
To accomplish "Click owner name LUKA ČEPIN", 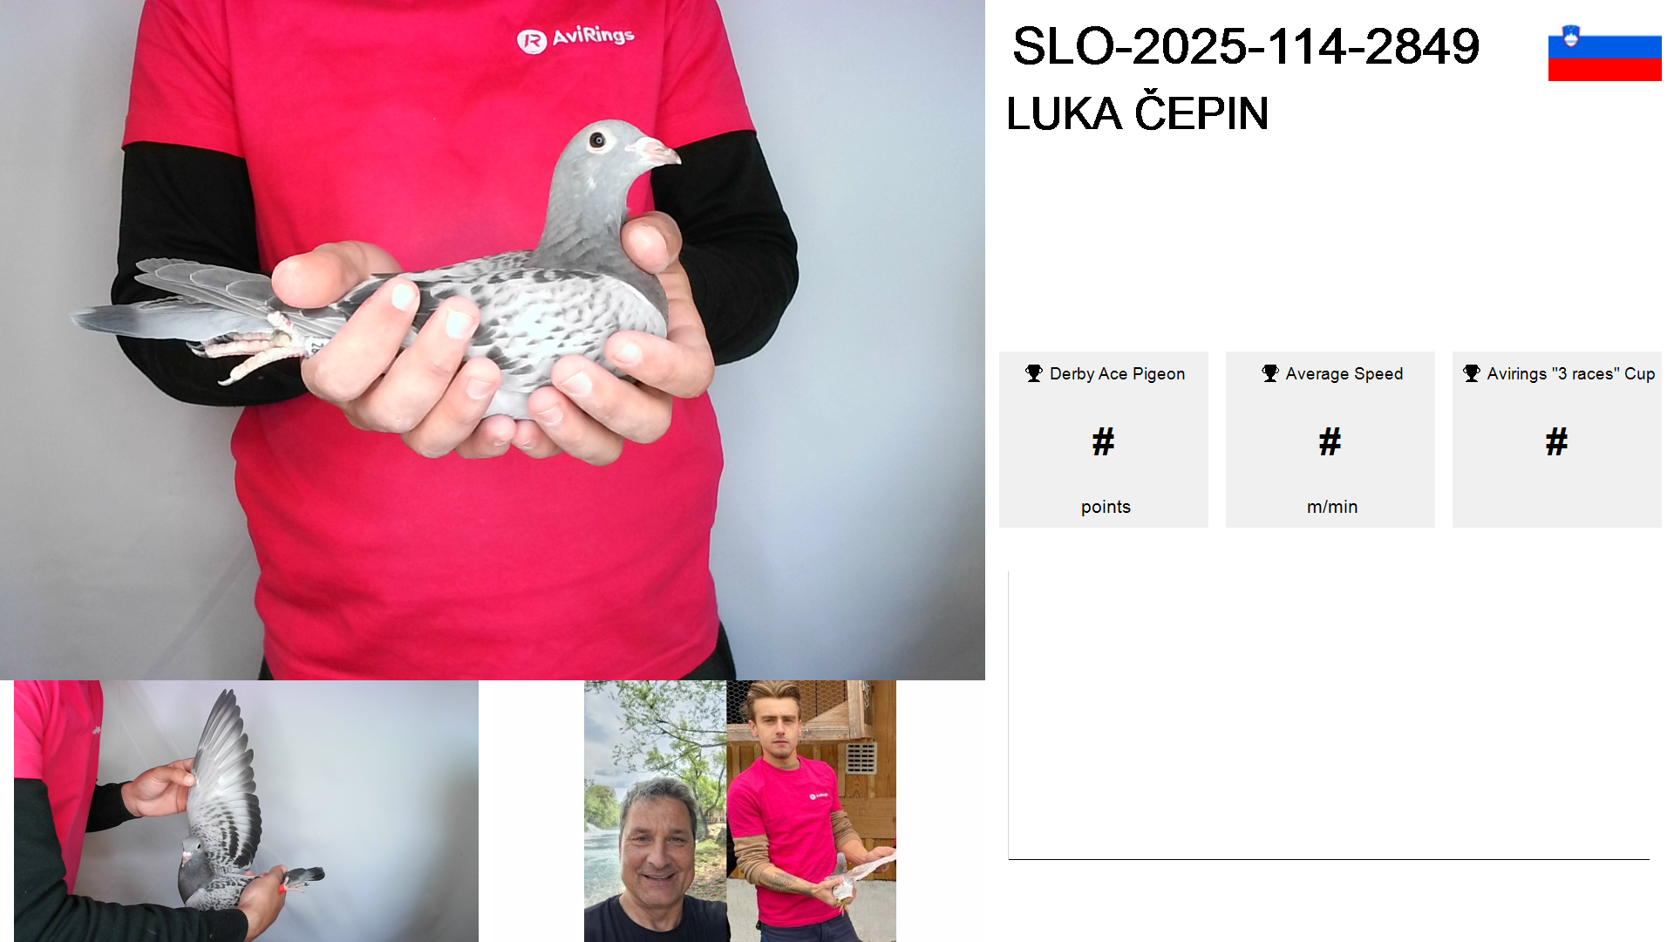I will pyautogui.click(x=1137, y=113).
